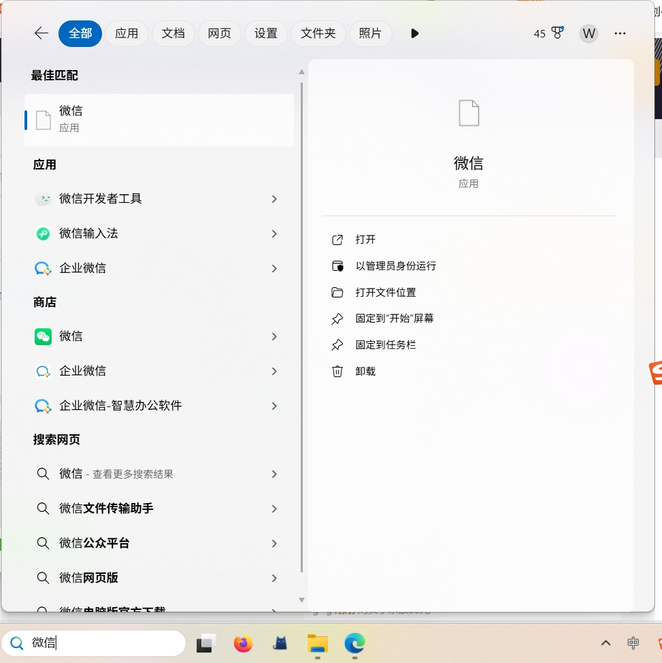Click 企业微信 icon under 商店

pyautogui.click(x=43, y=371)
